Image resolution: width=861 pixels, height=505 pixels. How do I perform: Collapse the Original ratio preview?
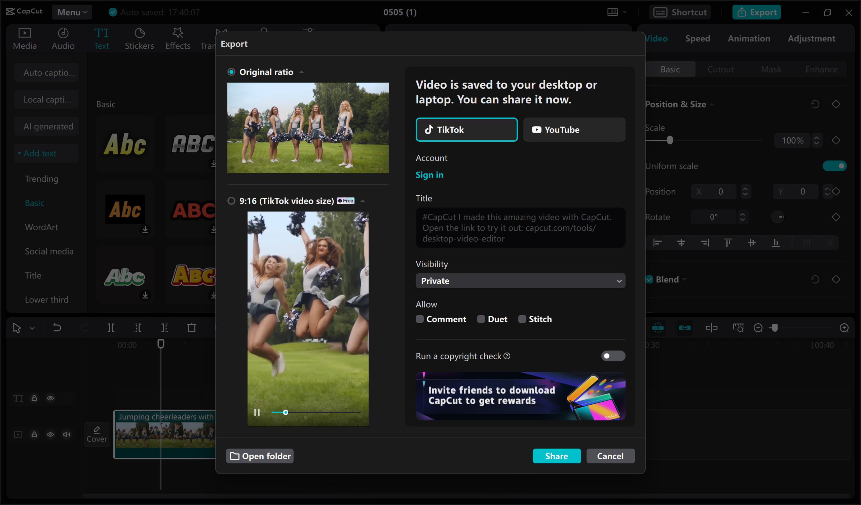[x=301, y=72]
